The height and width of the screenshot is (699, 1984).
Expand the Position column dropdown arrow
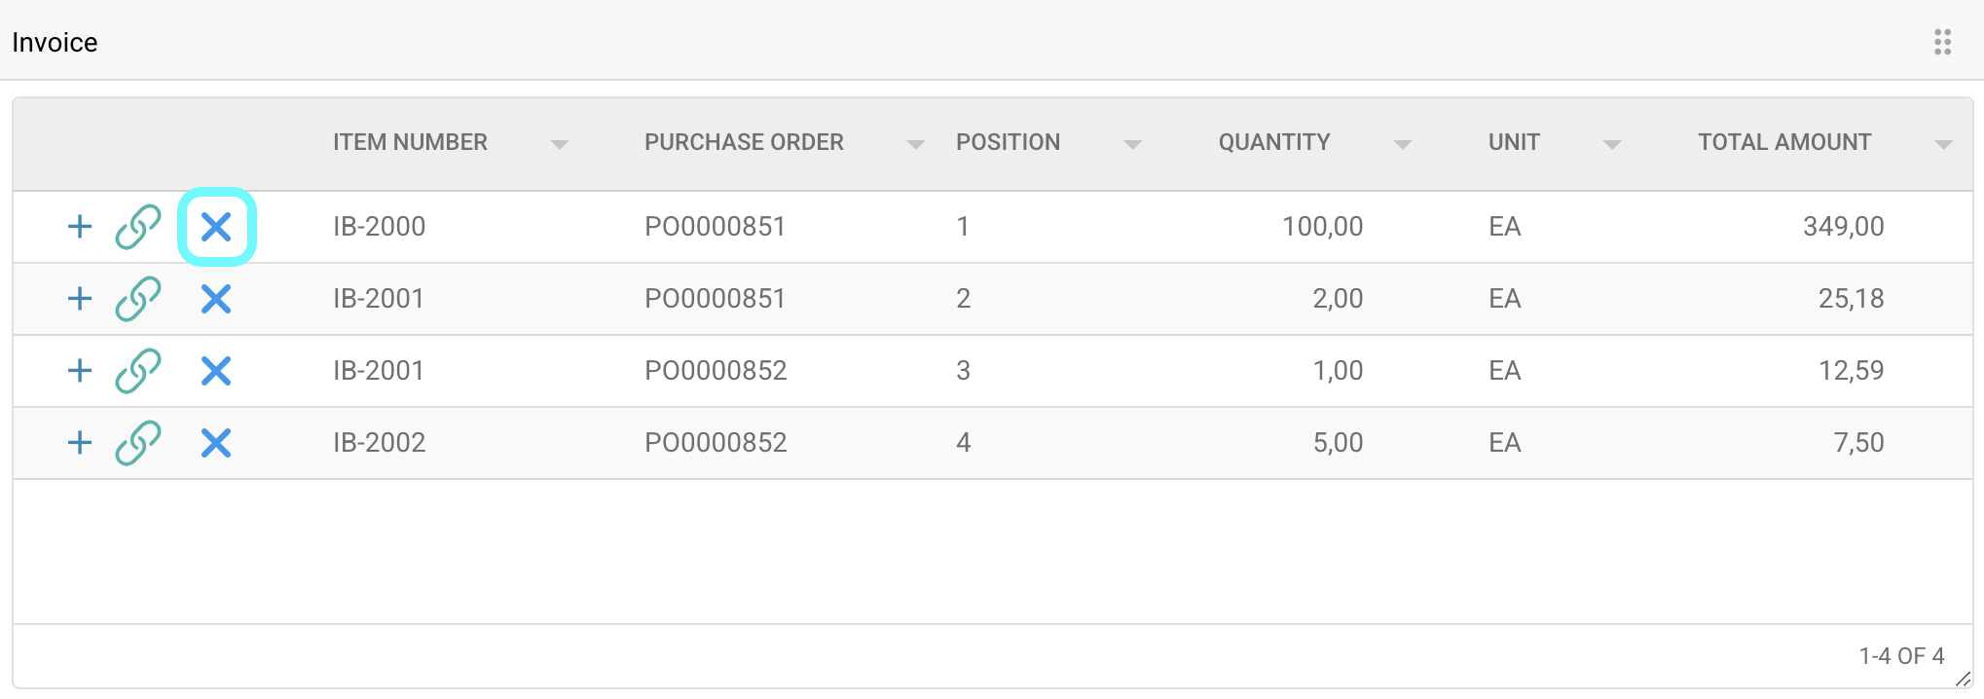(x=1132, y=144)
